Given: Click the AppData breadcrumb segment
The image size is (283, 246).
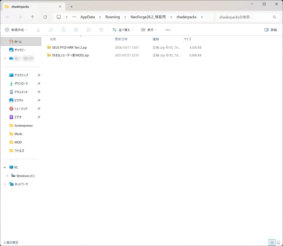Looking at the screenshot, I should pos(88,17).
